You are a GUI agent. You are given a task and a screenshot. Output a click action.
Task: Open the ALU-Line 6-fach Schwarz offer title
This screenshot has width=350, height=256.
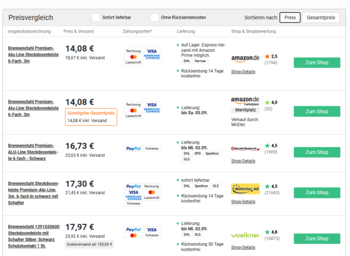point(33,152)
